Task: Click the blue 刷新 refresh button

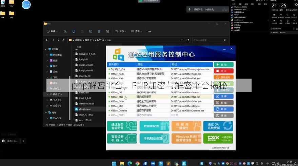Action: coord(223,109)
